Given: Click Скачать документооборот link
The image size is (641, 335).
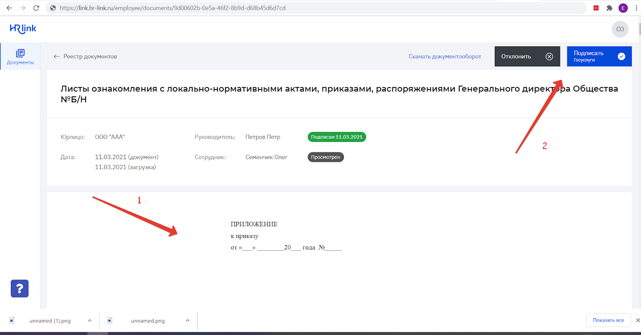Looking at the screenshot, I should (445, 56).
